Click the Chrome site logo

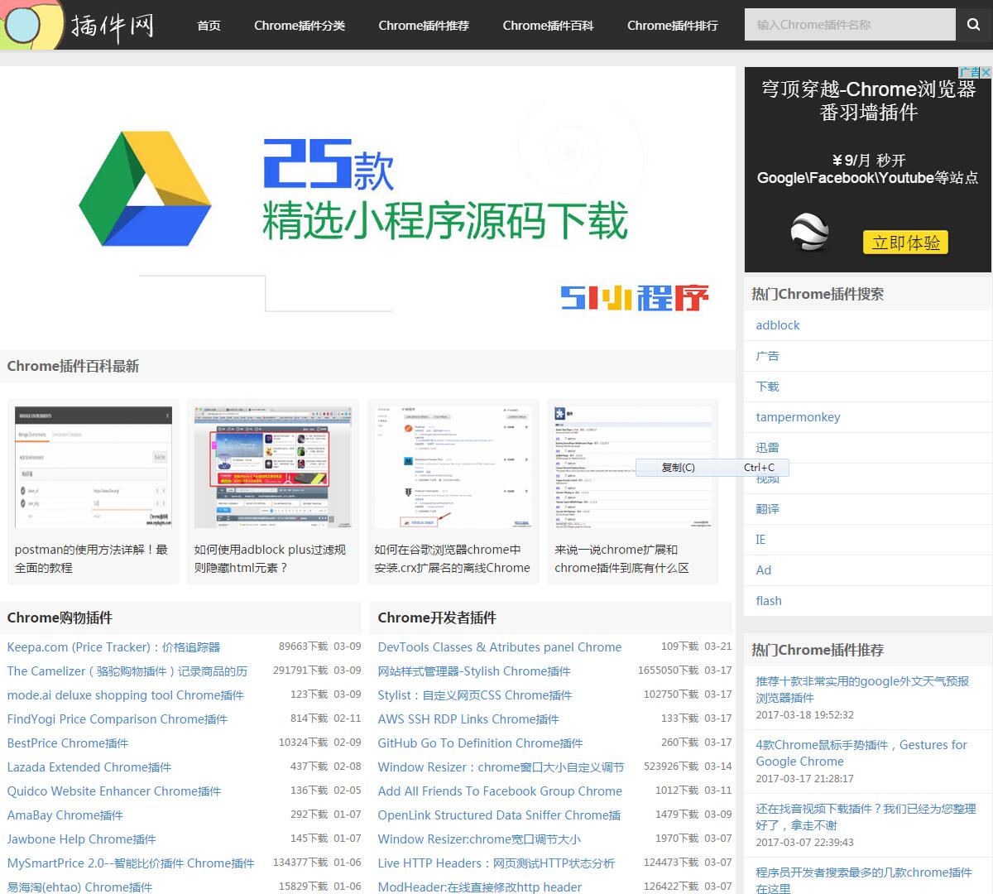[31, 25]
